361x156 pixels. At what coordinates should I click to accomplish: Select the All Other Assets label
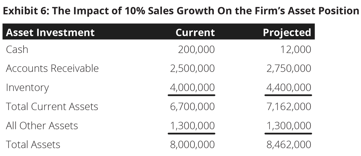tap(42, 125)
